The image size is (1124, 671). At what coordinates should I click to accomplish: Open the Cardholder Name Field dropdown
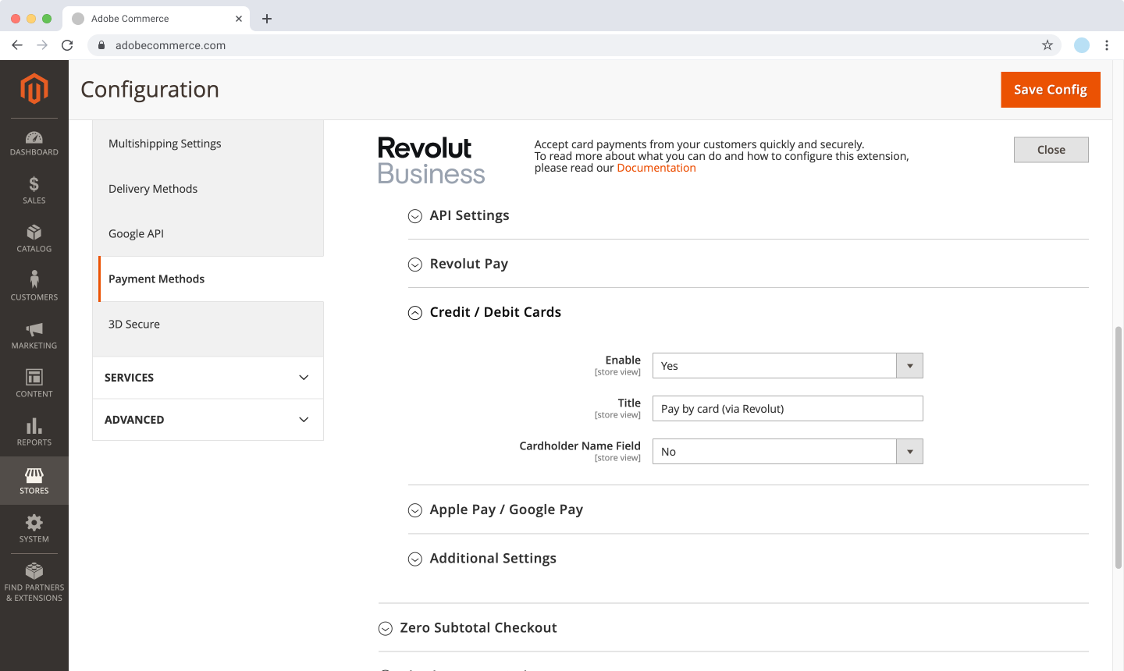[788, 452]
